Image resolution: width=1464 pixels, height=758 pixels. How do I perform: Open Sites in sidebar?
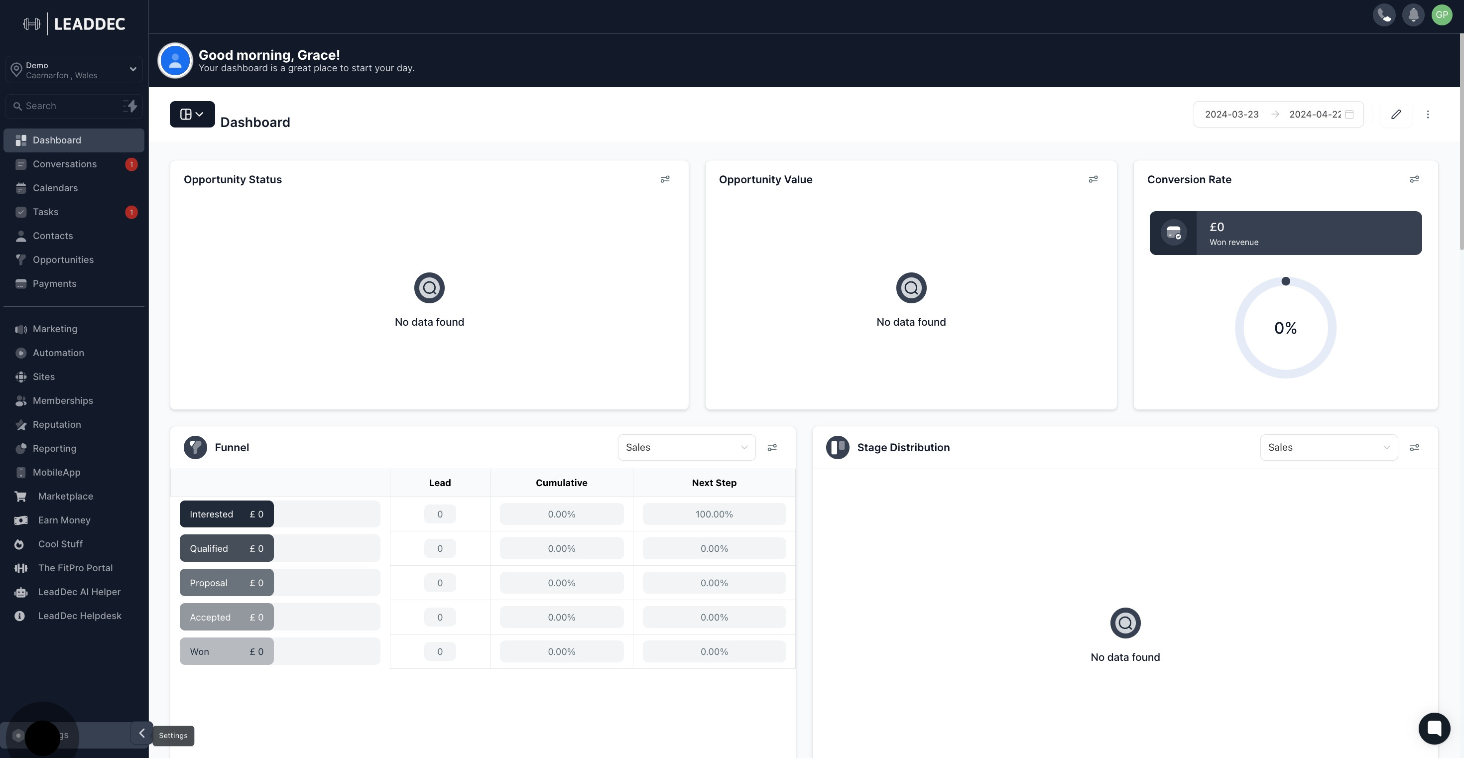pyautogui.click(x=74, y=377)
